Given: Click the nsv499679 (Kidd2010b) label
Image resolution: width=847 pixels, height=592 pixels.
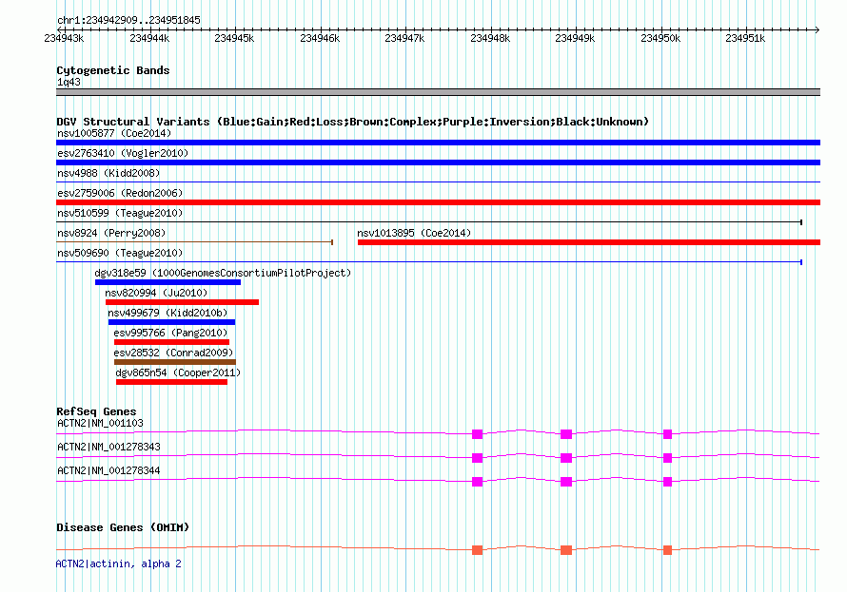Looking at the screenshot, I should pyautogui.click(x=167, y=313).
